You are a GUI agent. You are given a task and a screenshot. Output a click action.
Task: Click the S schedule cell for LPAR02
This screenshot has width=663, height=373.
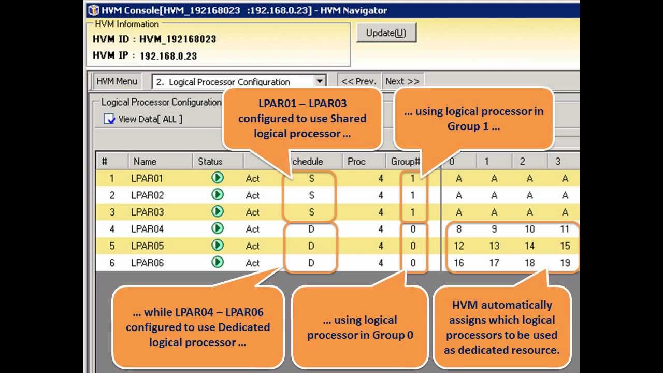[311, 195]
